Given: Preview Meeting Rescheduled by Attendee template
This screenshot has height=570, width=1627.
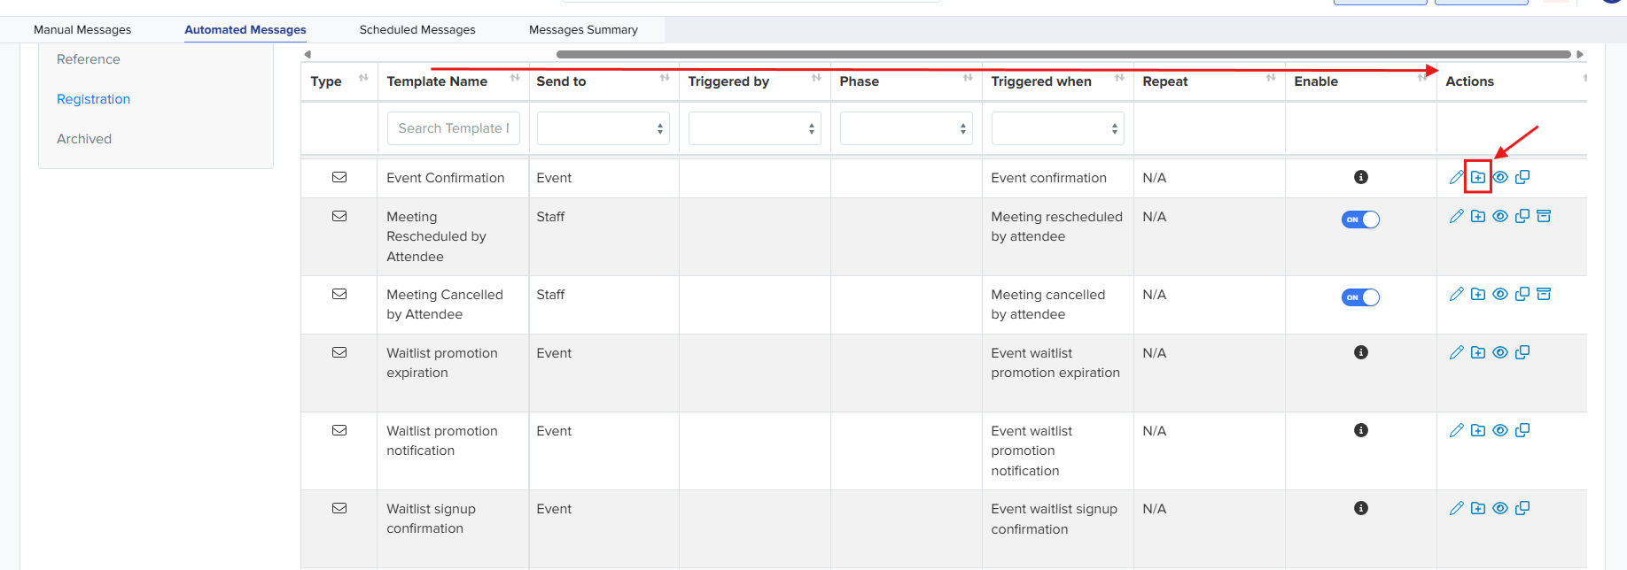Looking at the screenshot, I should [1500, 216].
